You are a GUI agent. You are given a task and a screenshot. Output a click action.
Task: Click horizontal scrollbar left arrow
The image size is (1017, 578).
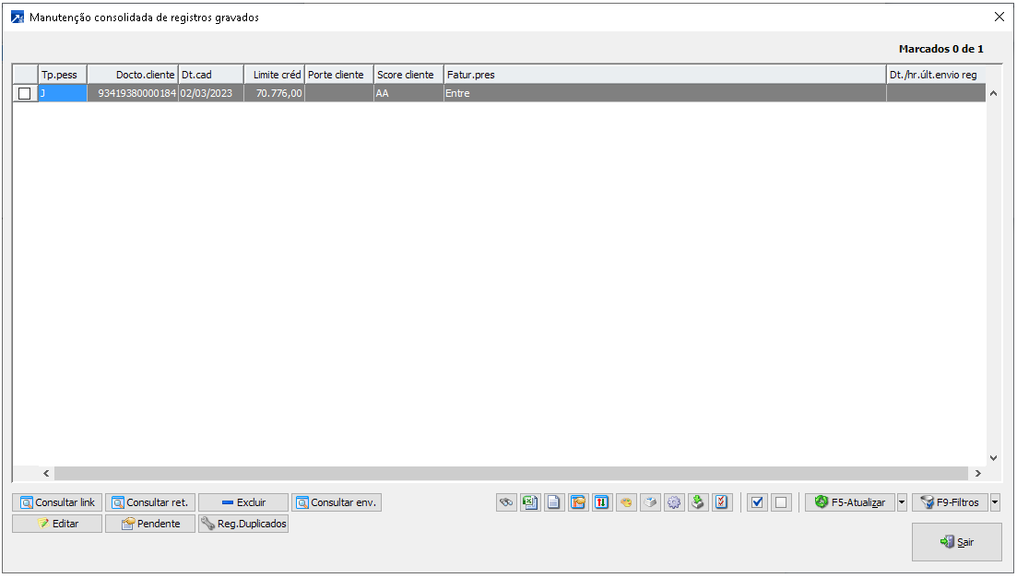(x=46, y=474)
